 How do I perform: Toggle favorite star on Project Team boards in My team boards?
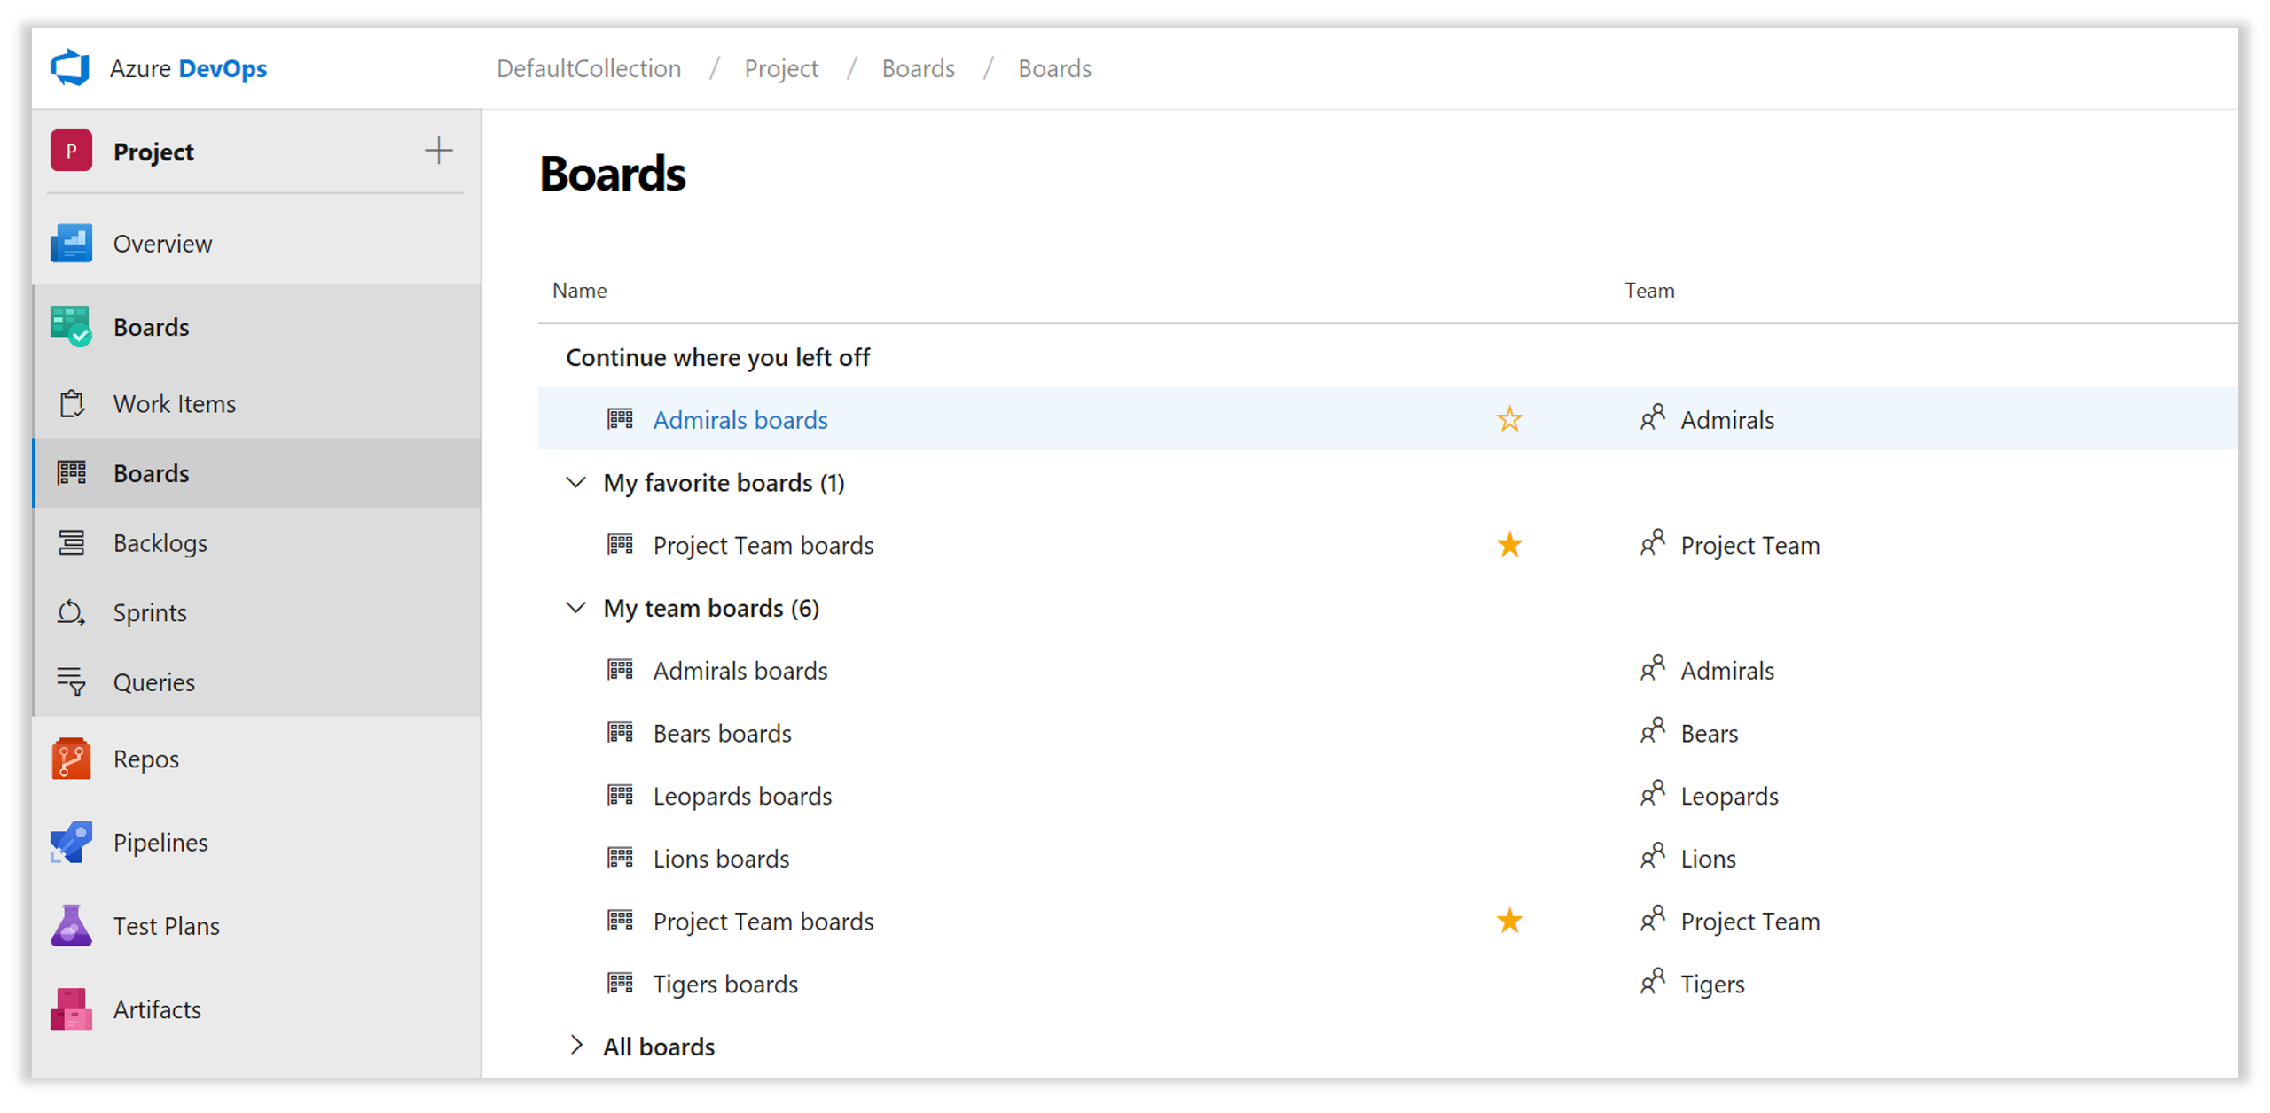1510,919
